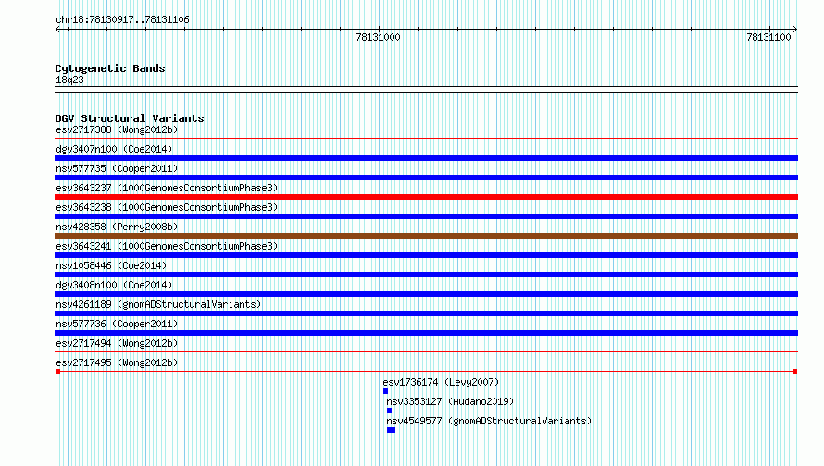Click the blue bar under nsv577735
Screen dimensions: 824x466
(x=426, y=178)
